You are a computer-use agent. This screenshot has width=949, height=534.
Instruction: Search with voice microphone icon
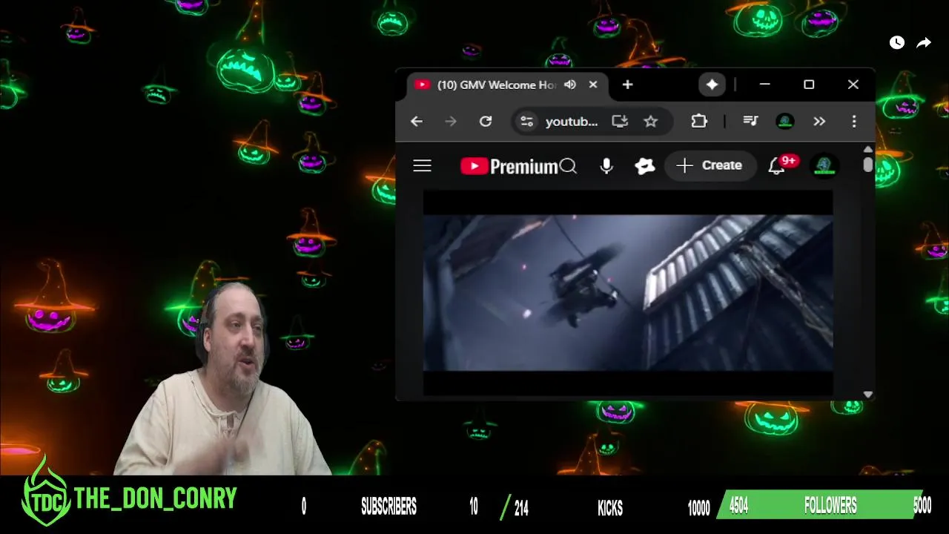606,166
